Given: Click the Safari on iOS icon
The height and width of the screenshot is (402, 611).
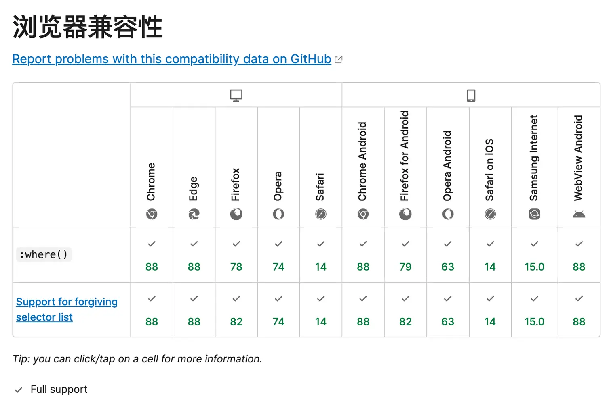Looking at the screenshot, I should pos(490,214).
